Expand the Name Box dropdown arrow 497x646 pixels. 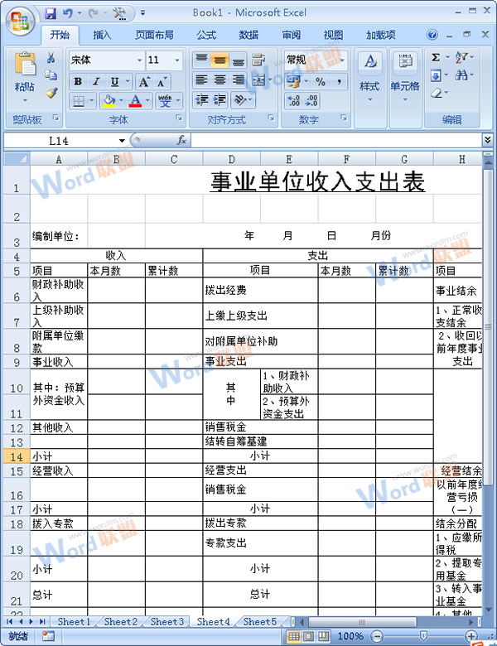tap(122, 141)
